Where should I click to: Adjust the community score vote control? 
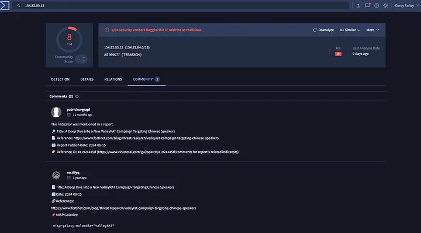(x=81, y=59)
